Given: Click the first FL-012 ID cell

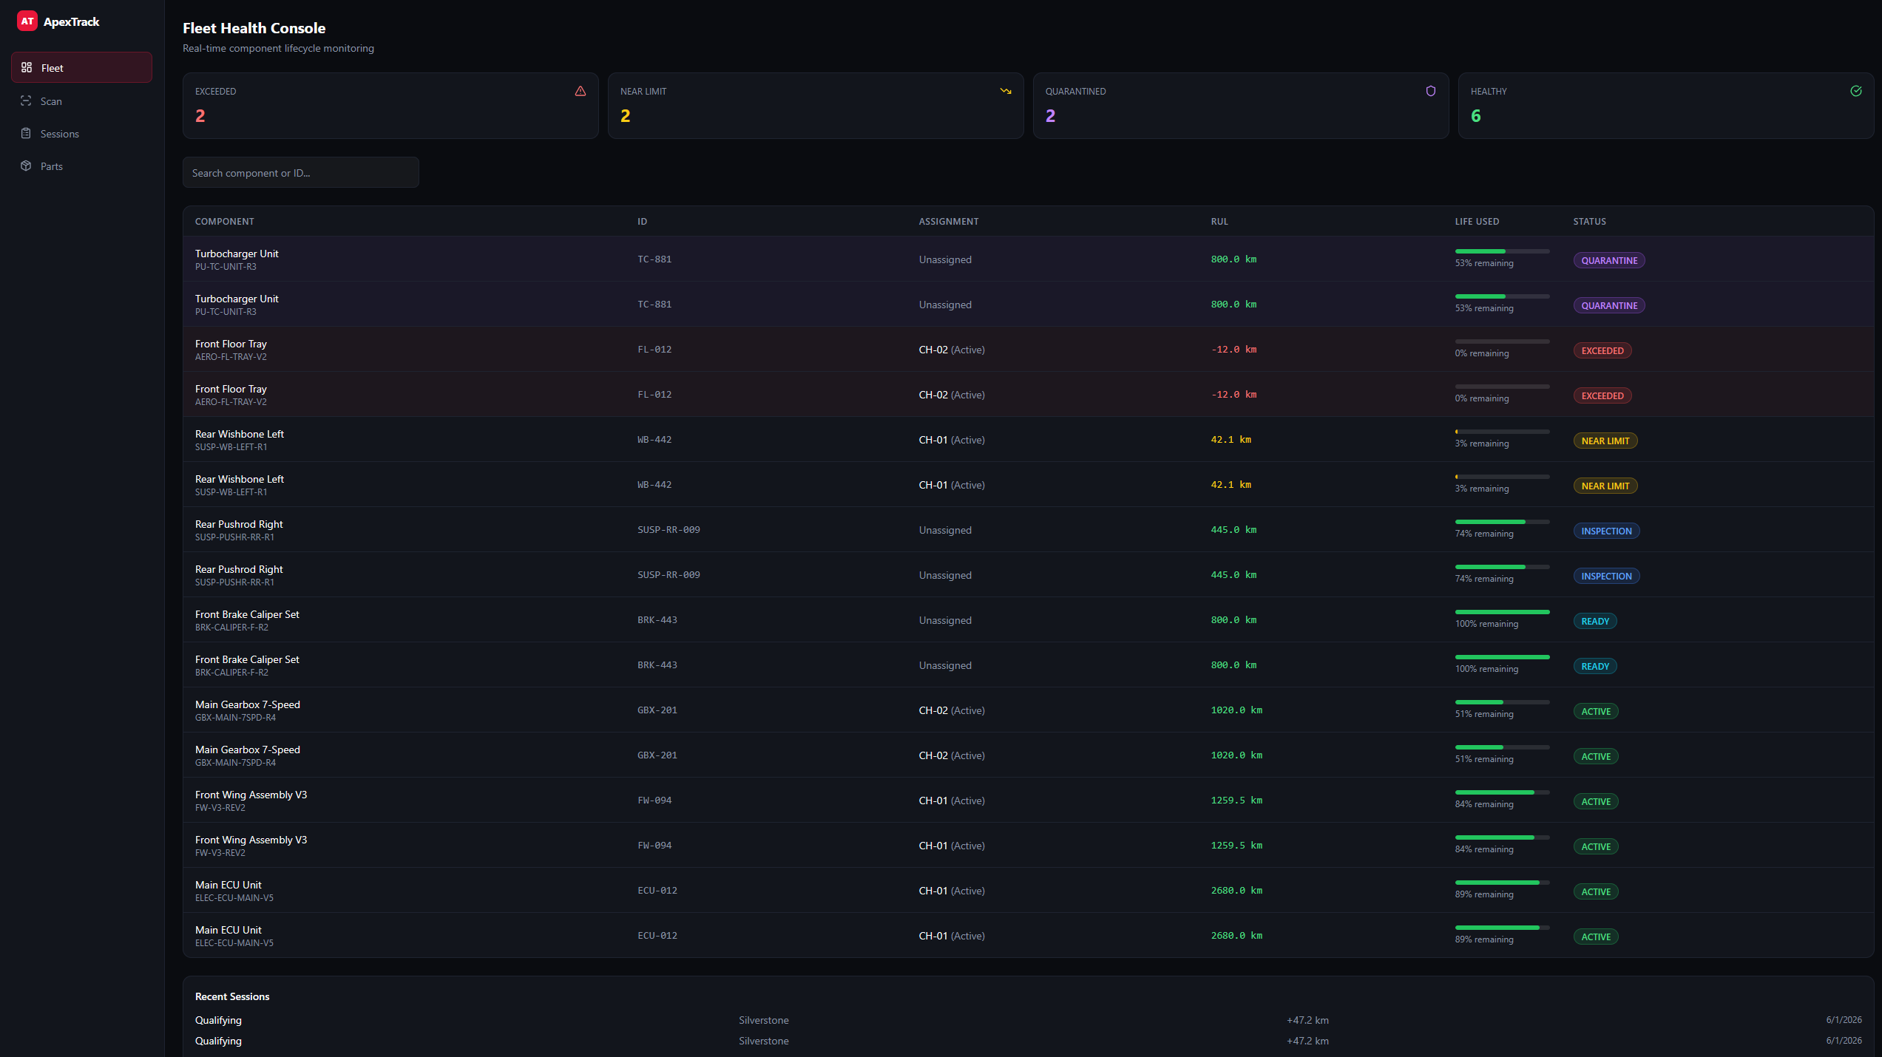Looking at the screenshot, I should [654, 350].
